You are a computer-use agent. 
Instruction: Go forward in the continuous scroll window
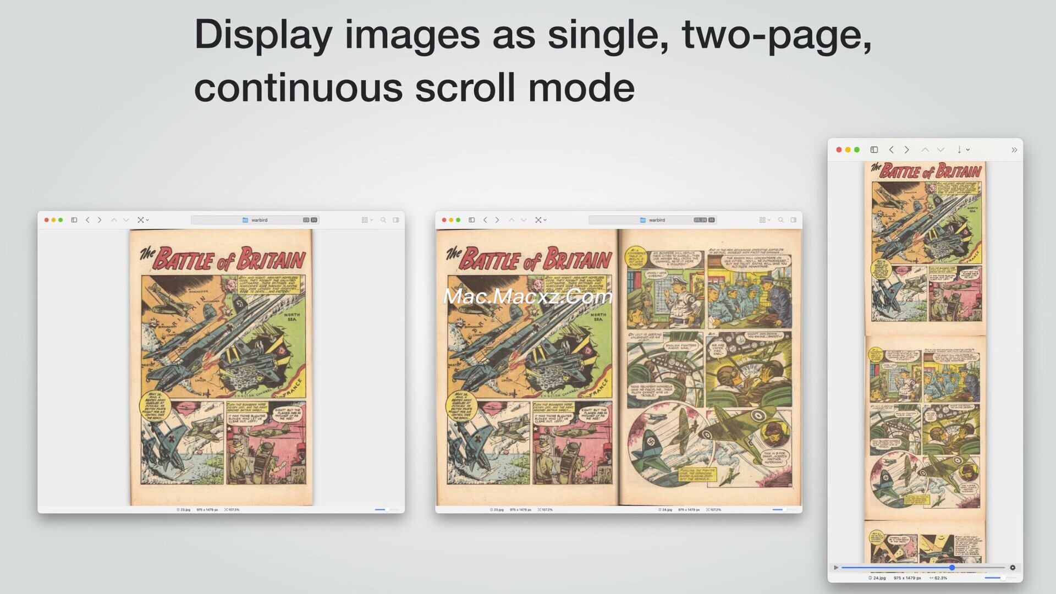907,150
